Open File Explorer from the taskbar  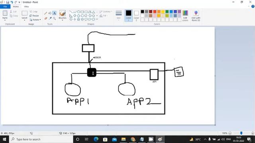tap(124, 139)
